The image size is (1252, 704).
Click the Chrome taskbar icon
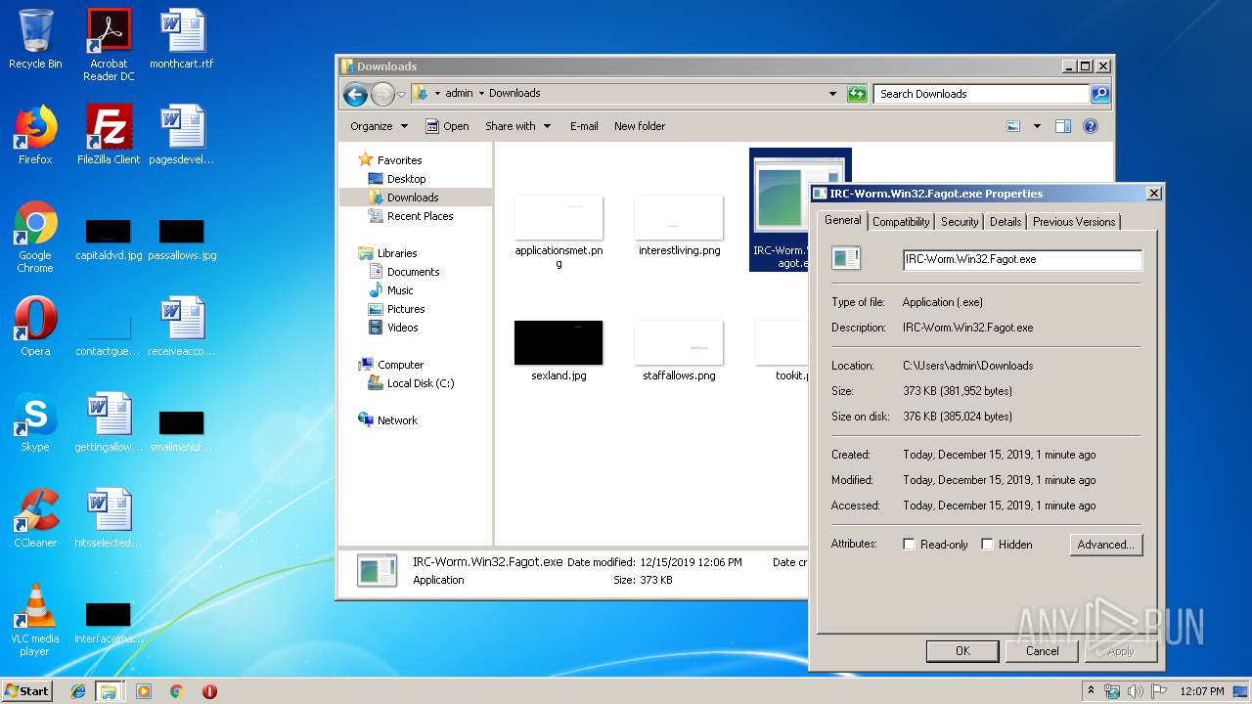pyautogui.click(x=177, y=691)
